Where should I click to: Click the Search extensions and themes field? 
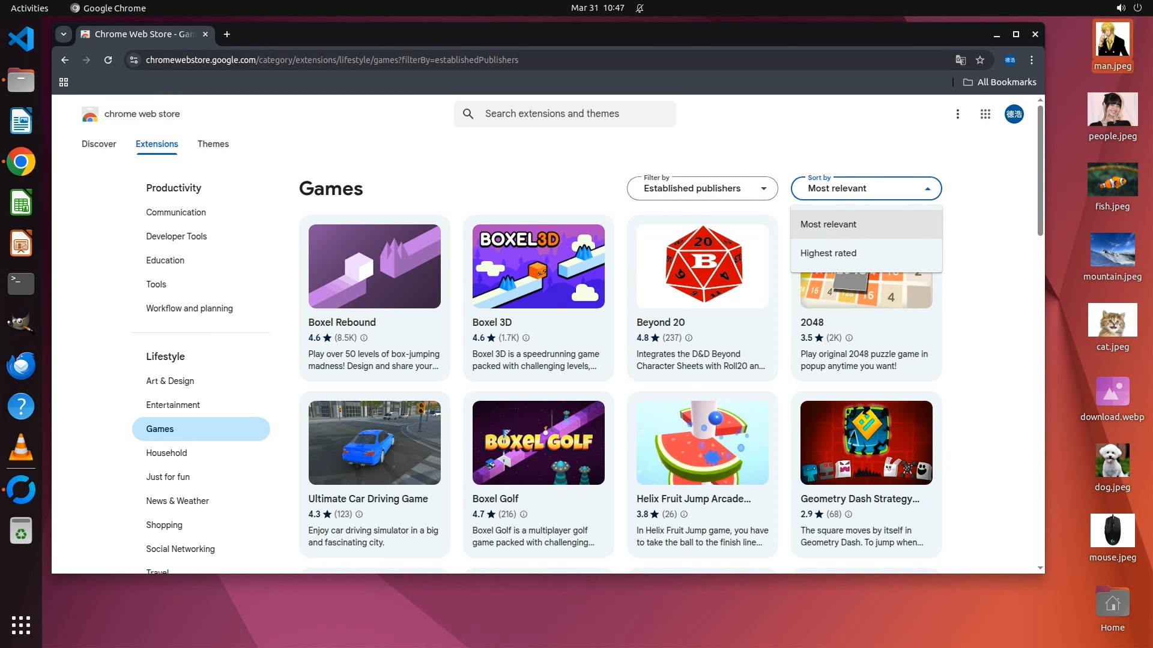(564, 114)
